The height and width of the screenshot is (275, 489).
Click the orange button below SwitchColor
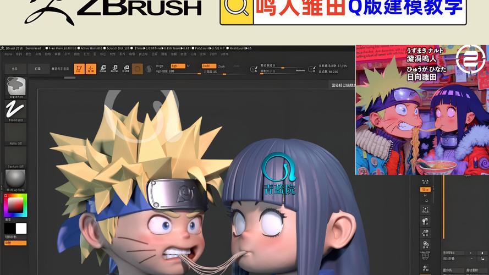click(15, 243)
